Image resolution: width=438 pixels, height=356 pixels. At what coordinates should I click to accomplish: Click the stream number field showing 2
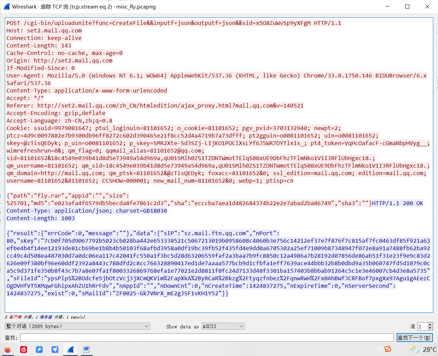[422, 326]
